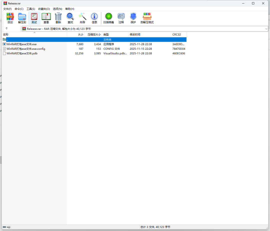Open the 收藏夹(O) menu
270x231 pixels.
tap(44, 9)
